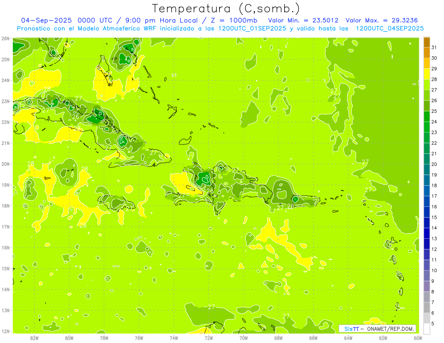Screen dimensions: 444x343
Task: Click the title "Temperatura (C,somb.)"
Action: tap(226, 9)
